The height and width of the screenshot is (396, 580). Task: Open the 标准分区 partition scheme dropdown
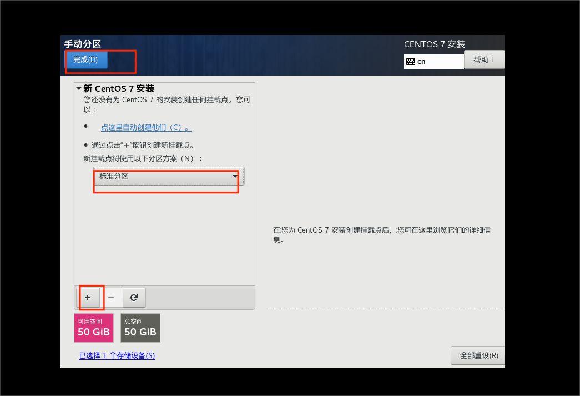169,177
